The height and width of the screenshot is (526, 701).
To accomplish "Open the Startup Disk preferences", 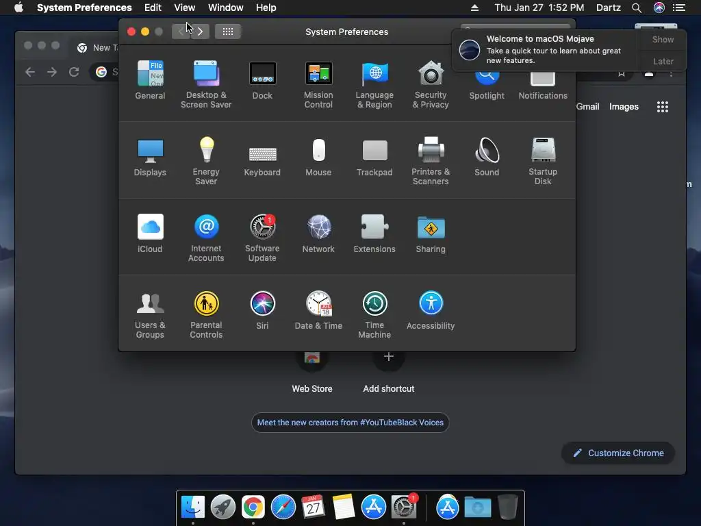I will 543,161.
